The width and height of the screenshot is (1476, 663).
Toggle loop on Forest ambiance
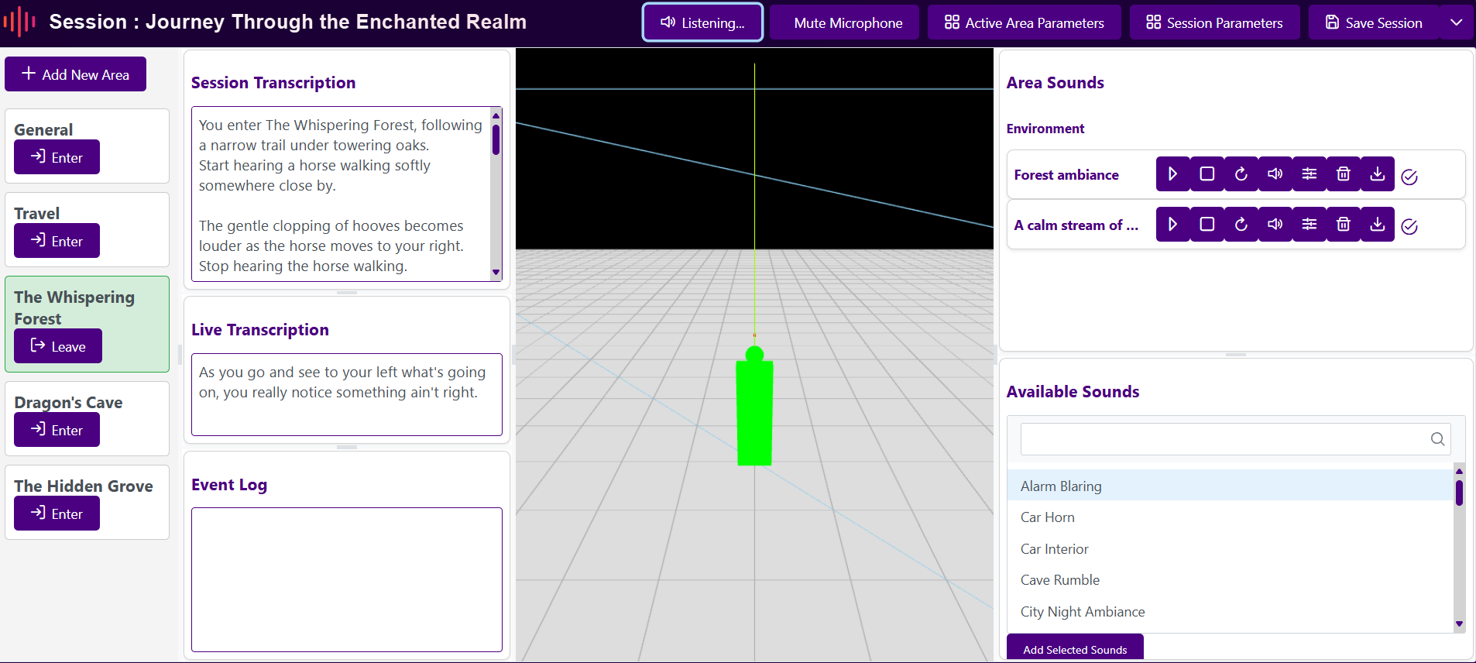[x=1241, y=174]
